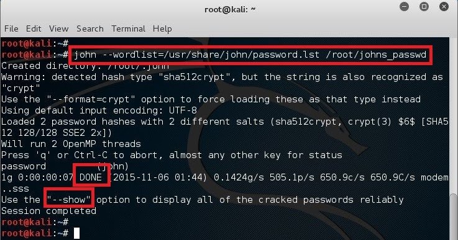Click the "--format=crypt" option text
Image resolution: width=458 pixels, height=240 pixels.
tap(91, 99)
